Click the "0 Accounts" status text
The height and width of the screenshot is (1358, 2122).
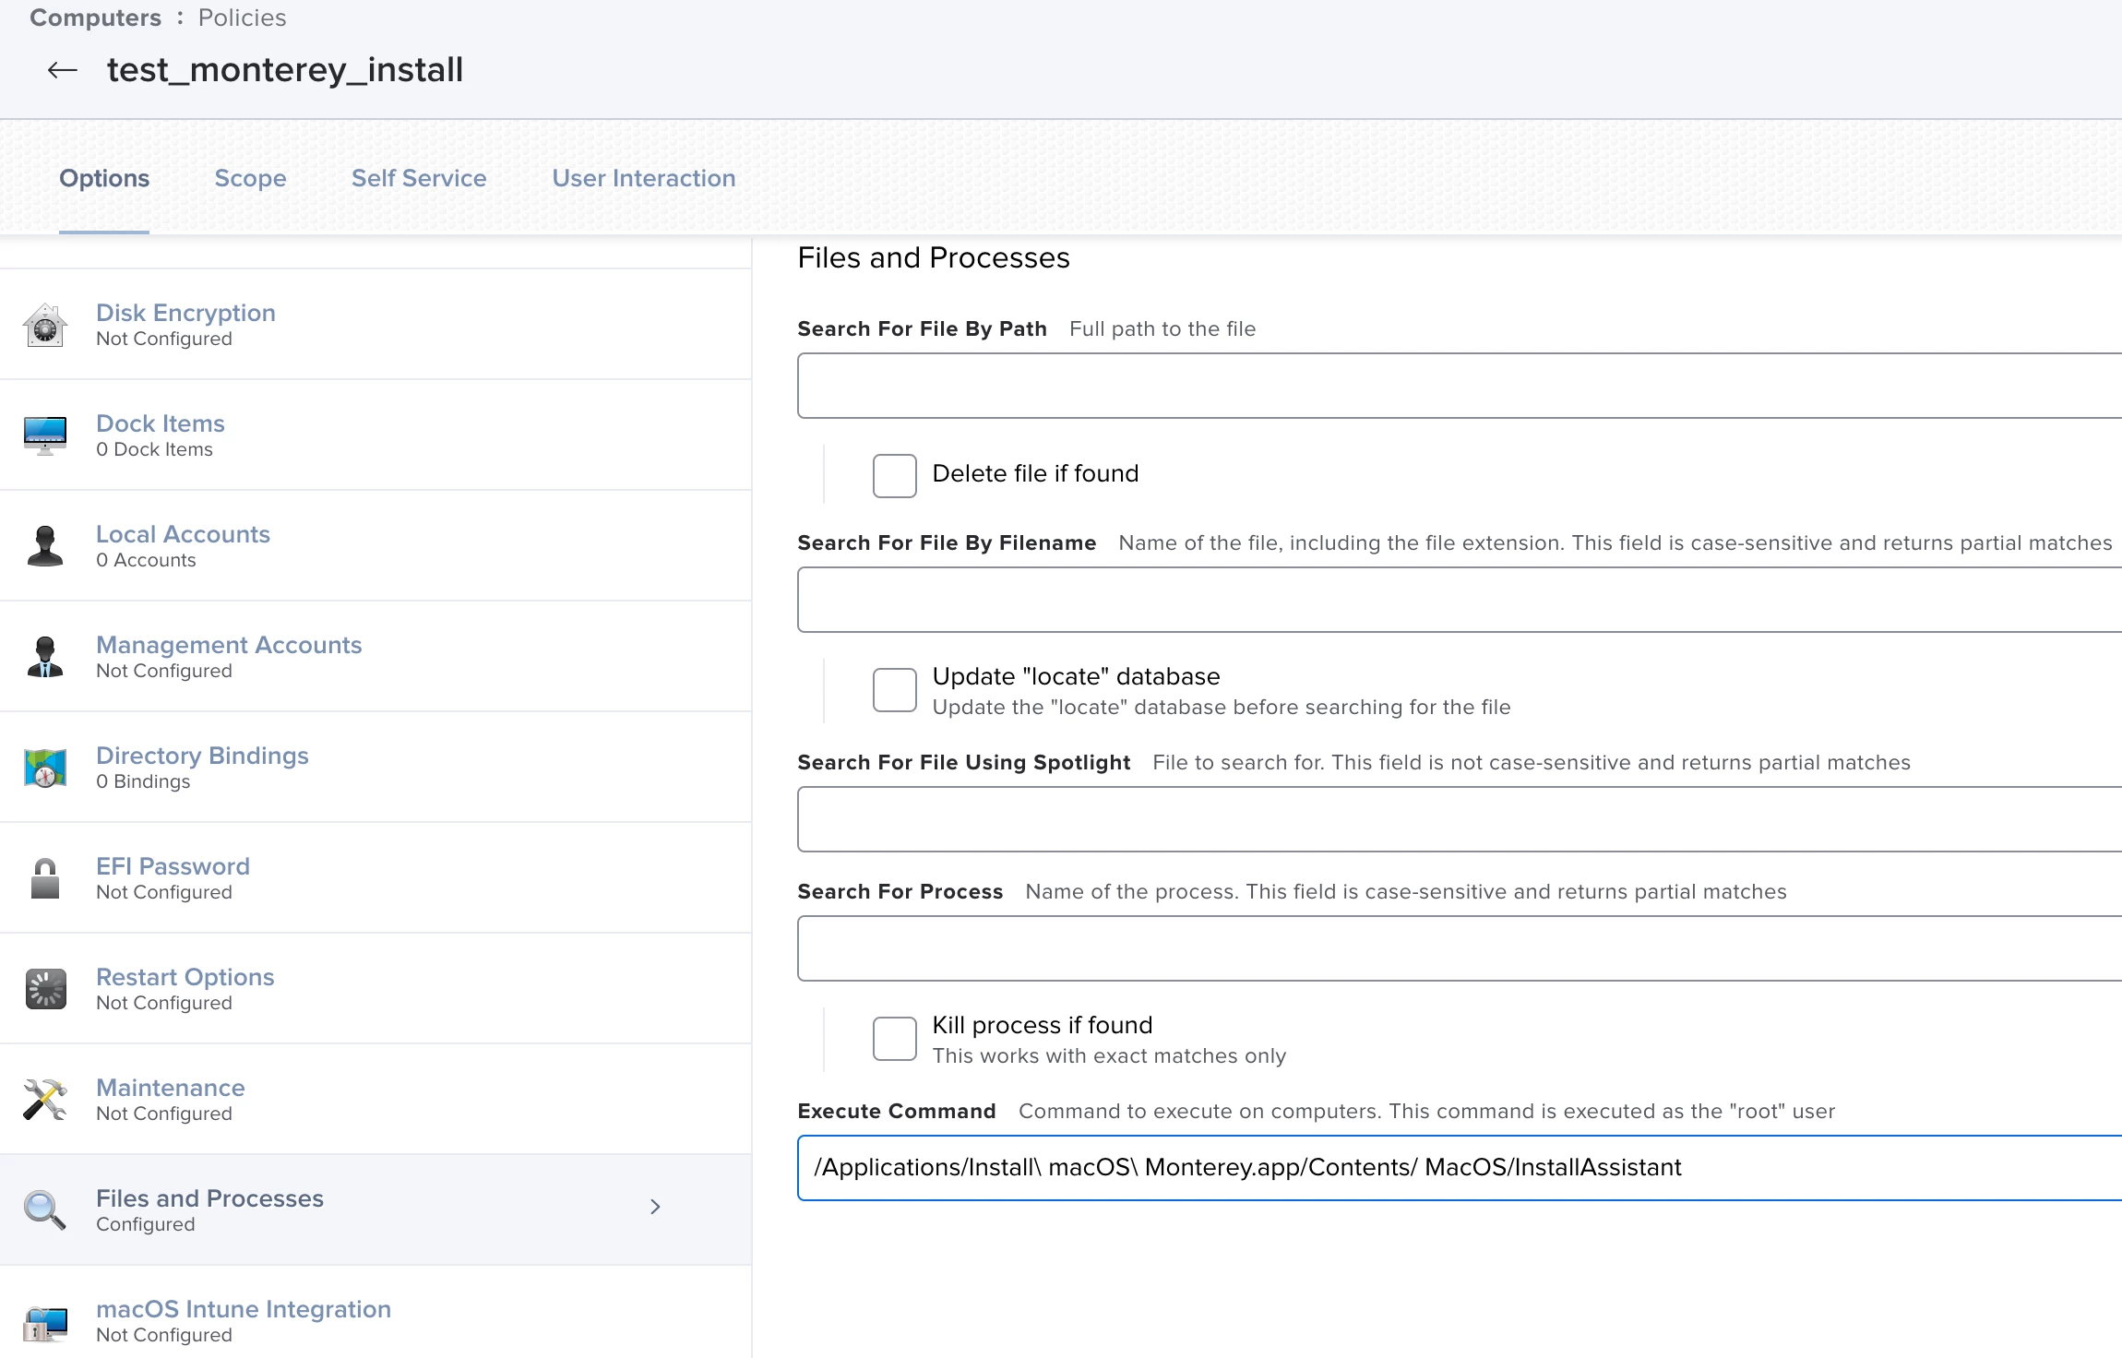coord(146,560)
